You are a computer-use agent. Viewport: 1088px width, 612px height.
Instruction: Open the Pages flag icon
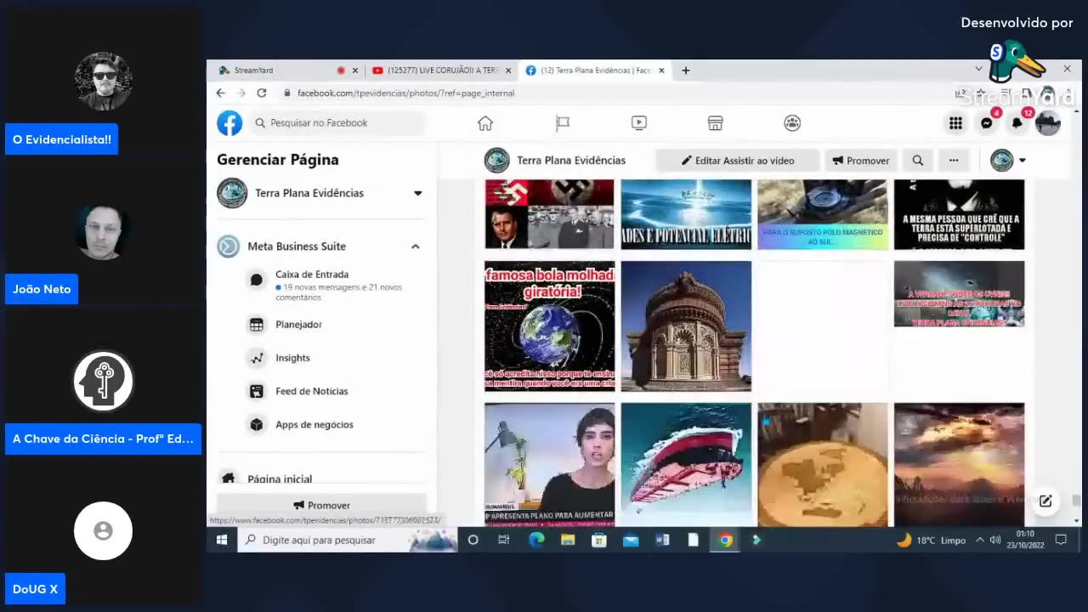click(562, 123)
